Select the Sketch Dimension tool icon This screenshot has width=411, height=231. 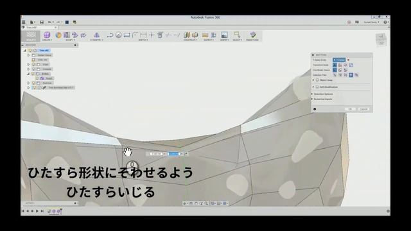(x=143, y=35)
